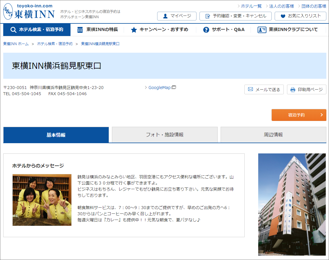Click the hotel building exterior photo
This screenshot has width=329, height=260.
(292, 204)
